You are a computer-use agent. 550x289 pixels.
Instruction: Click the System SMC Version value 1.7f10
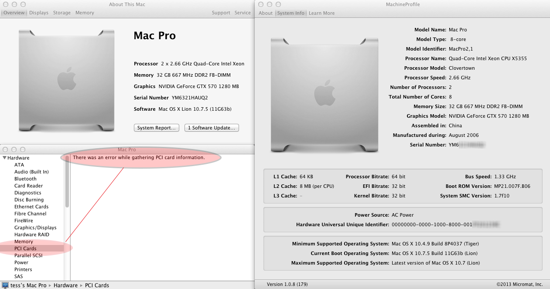(502, 196)
